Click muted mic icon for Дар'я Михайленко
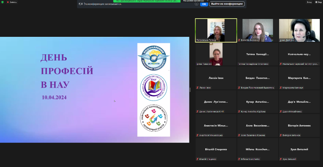 pos(281,112)
